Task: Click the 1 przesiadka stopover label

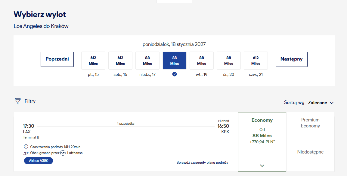Action: (126, 124)
